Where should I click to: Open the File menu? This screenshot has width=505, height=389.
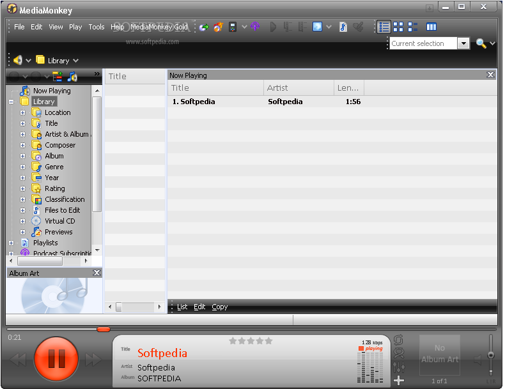19,27
